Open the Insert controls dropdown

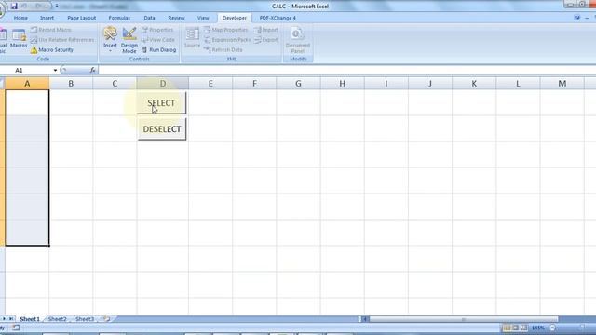click(110, 39)
